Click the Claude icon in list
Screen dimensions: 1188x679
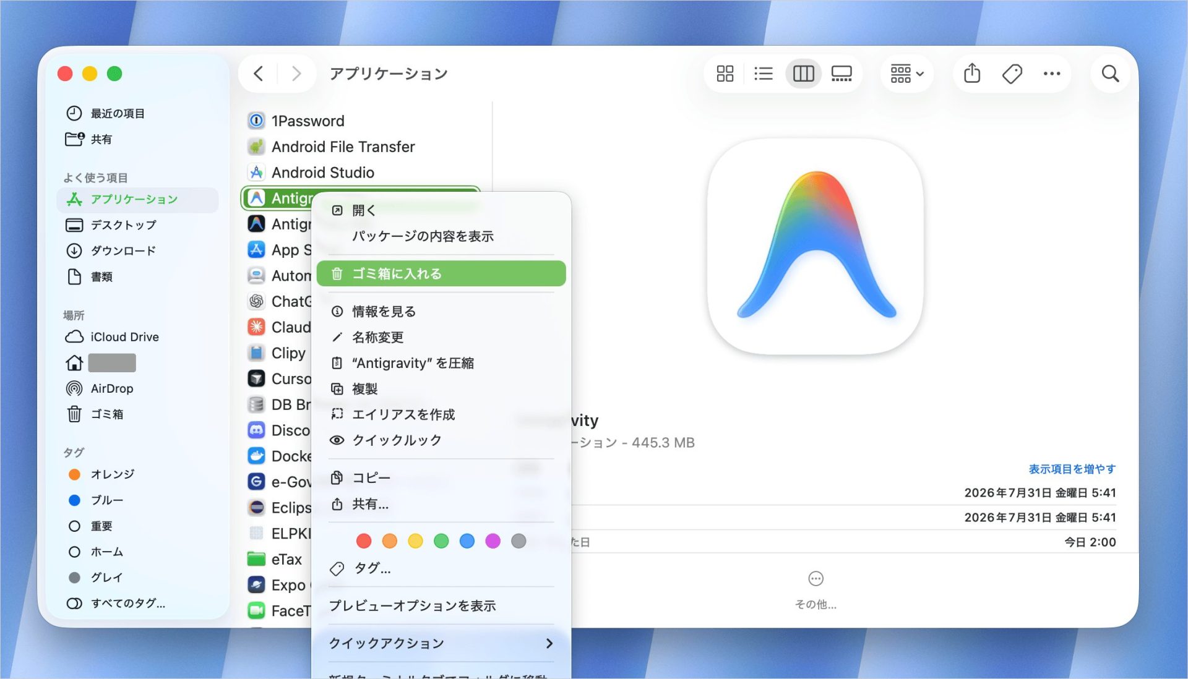pos(256,327)
